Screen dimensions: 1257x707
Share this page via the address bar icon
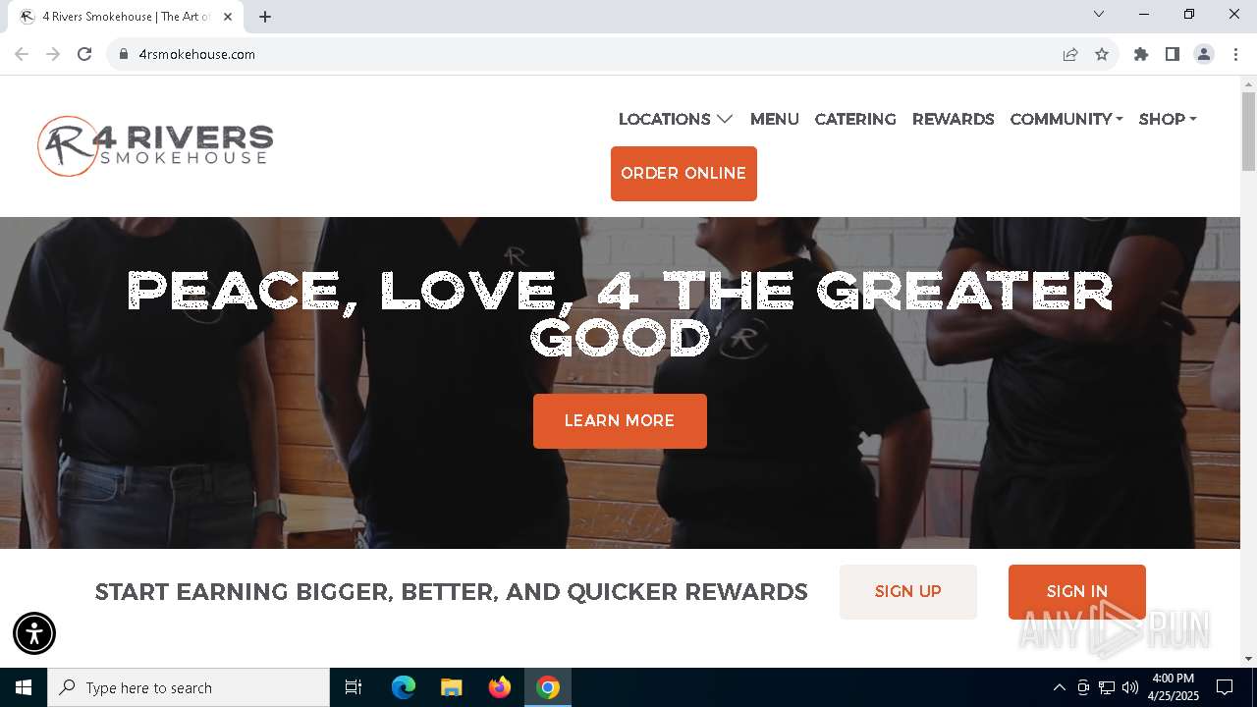pyautogui.click(x=1070, y=54)
